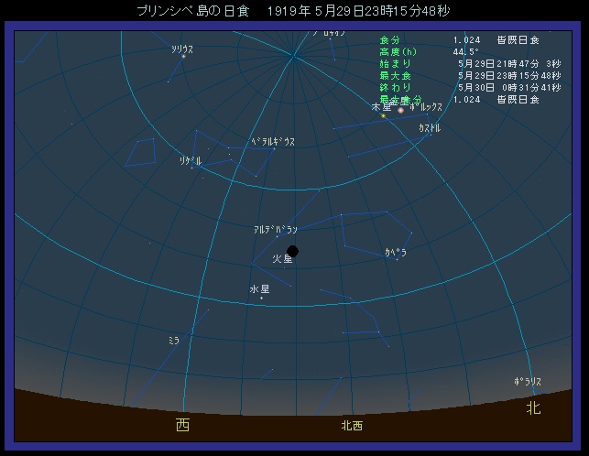Click the West (西) compass label
Image resolution: width=589 pixels, height=456 pixels.
(x=183, y=424)
